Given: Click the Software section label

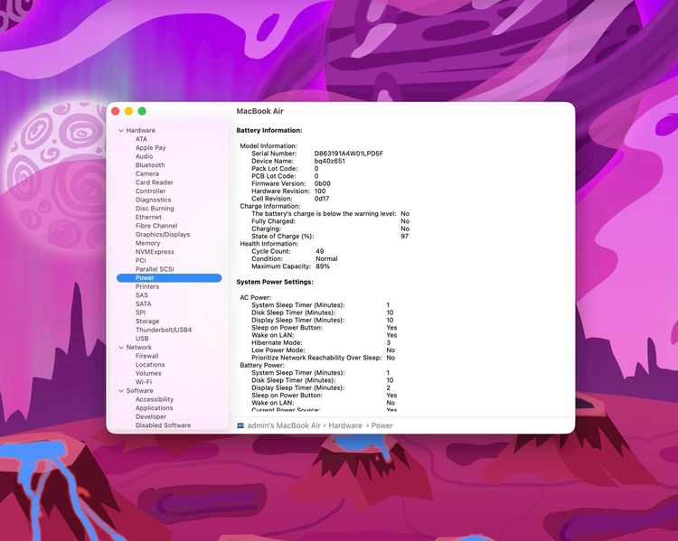Looking at the screenshot, I should click(x=139, y=391).
